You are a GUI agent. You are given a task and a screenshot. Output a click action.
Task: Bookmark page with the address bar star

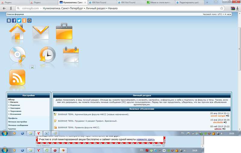click(x=221, y=8)
